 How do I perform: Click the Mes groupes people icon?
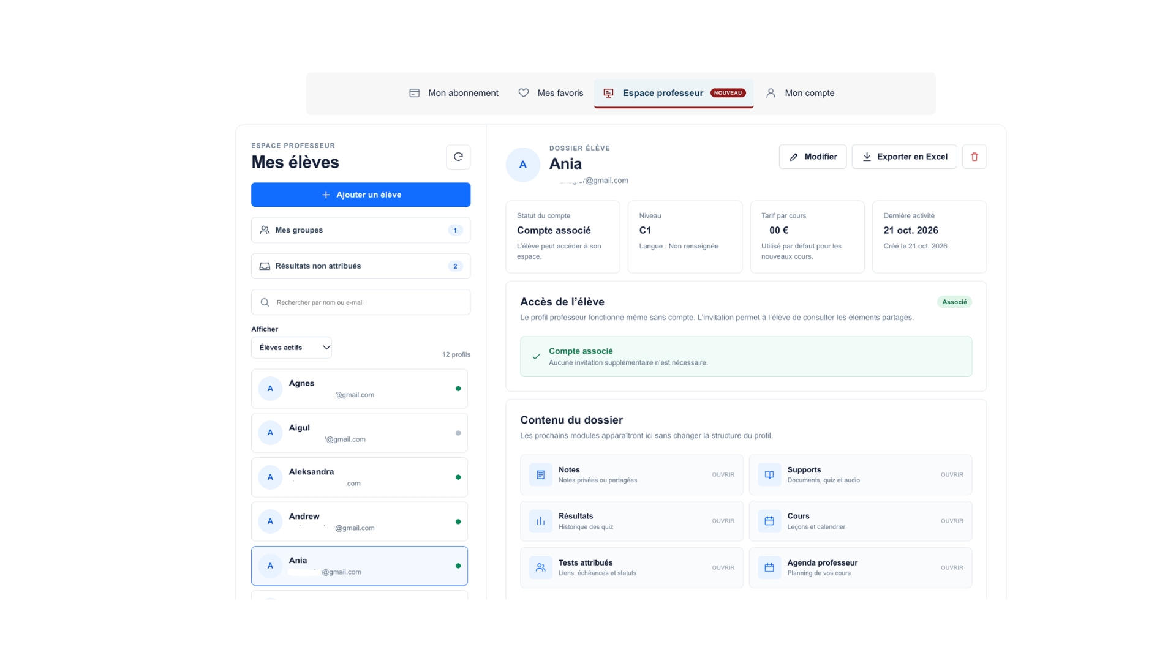(265, 230)
